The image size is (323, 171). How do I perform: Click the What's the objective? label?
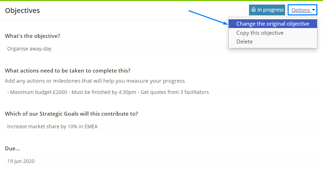click(x=33, y=36)
